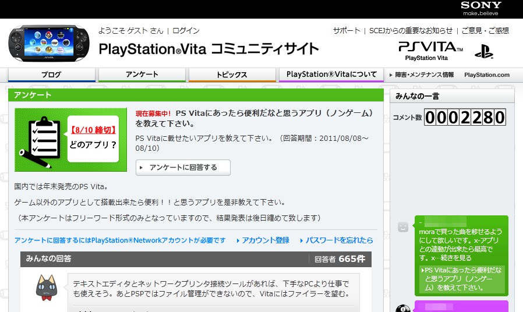Screen dimensions: 523x312
Task: Click the PS Vita console image
Action: click(49, 44)
